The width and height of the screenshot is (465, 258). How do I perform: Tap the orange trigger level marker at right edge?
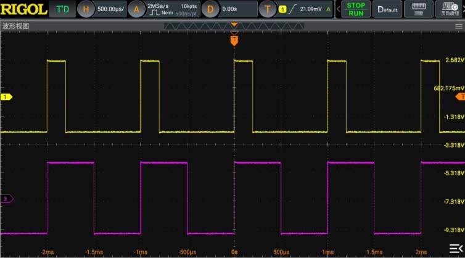point(461,96)
